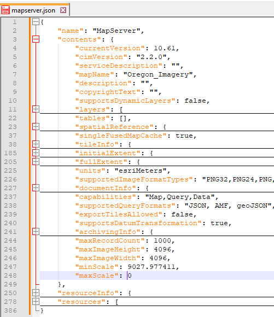Viewport: 274px width, 317px height.
Task: Click the "supportsDynamicLayers" key
Action: tap(125, 101)
